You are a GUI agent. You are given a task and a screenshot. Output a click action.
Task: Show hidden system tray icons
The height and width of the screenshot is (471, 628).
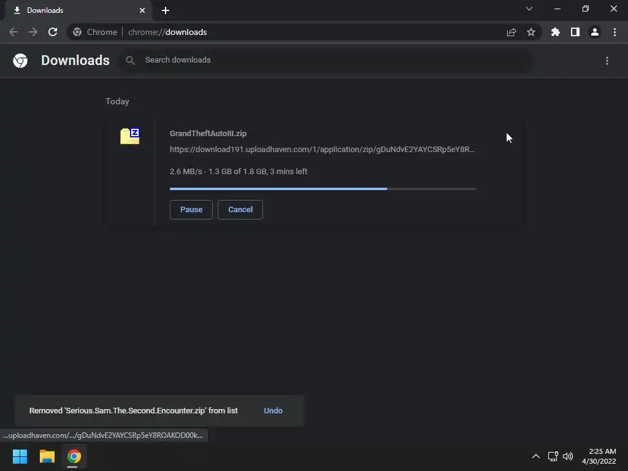535,456
